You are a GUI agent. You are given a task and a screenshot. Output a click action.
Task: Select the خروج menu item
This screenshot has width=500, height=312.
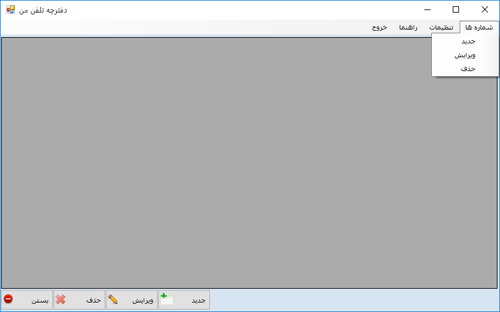379,28
